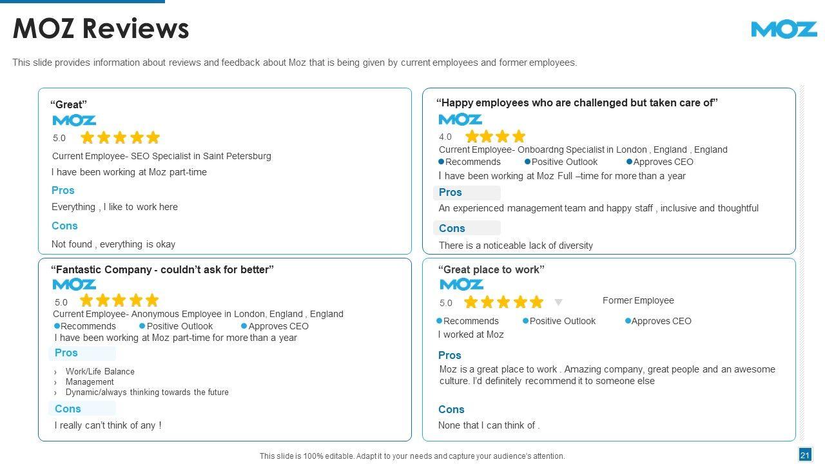Expand the rating dropdown arrow beside Former Employee

pos(559,302)
